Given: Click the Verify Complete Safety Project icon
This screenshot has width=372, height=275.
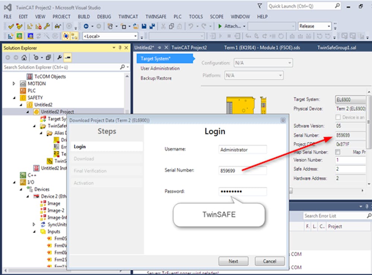Looking at the screenshot, I should coord(19,26).
